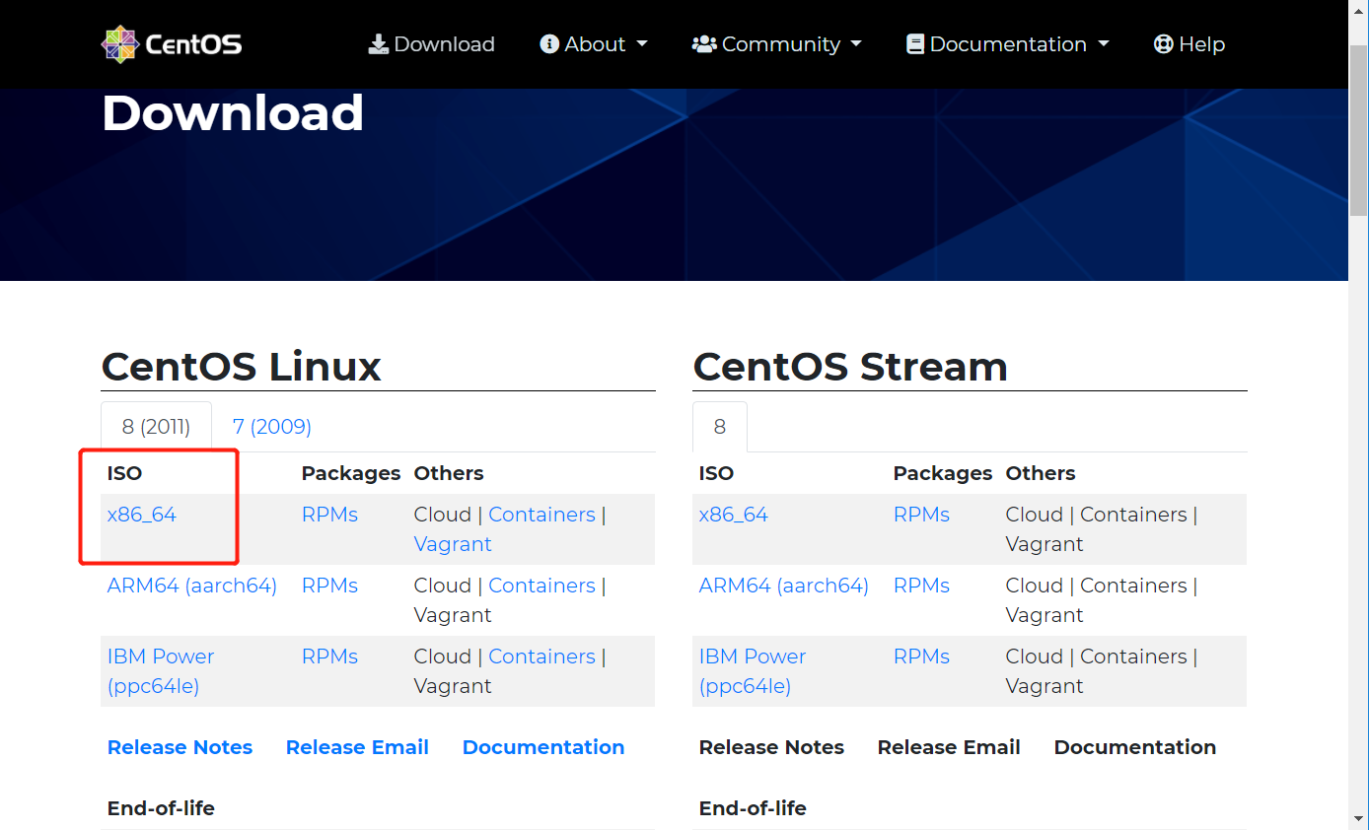Switch to the 7 (2009) tab

click(271, 426)
